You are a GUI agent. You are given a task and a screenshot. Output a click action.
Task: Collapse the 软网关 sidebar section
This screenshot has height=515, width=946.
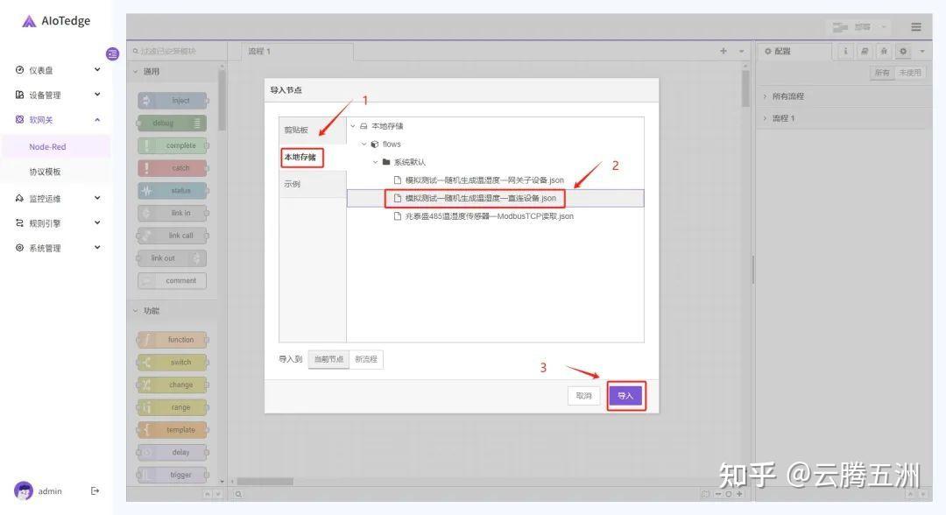click(96, 119)
